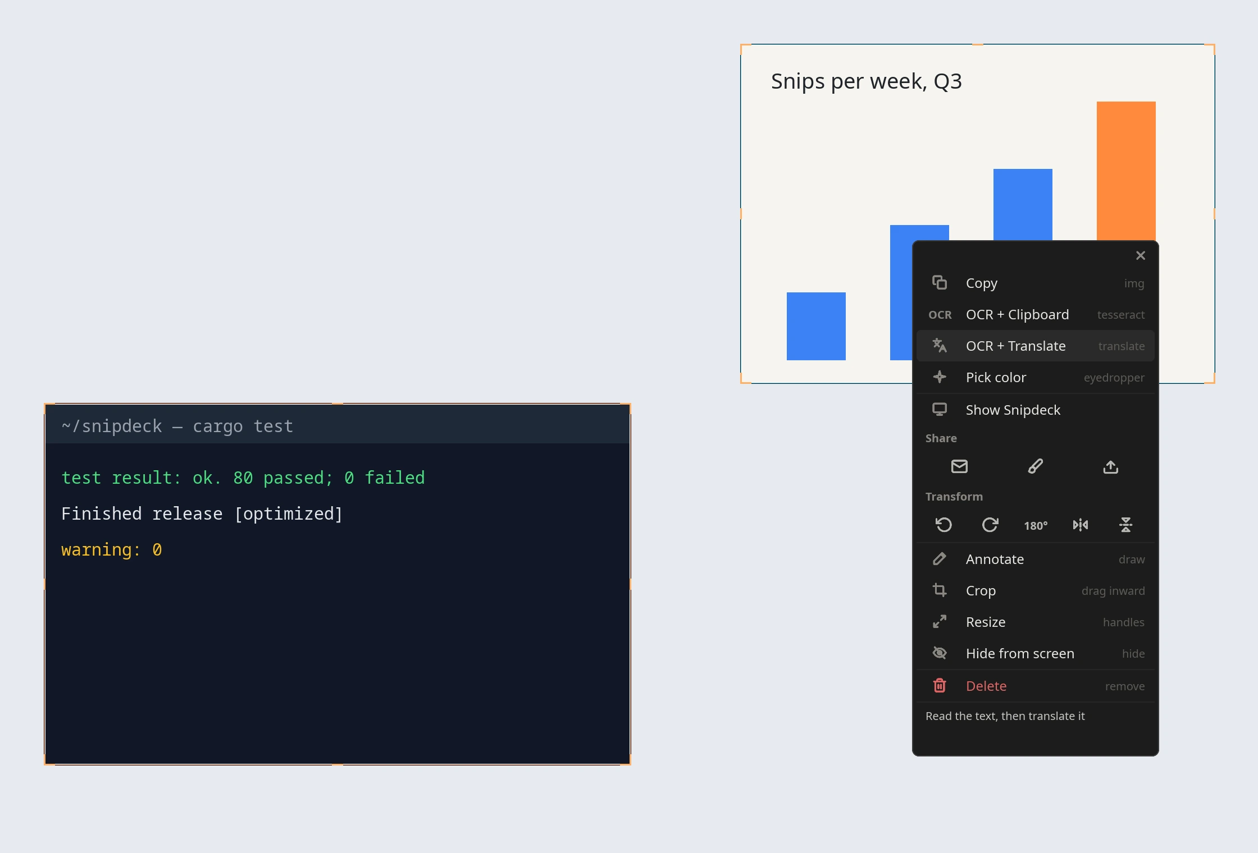Click the terminal title '~/snipdeck — cargo test'
Image resolution: width=1258 pixels, height=853 pixels.
[177, 426]
